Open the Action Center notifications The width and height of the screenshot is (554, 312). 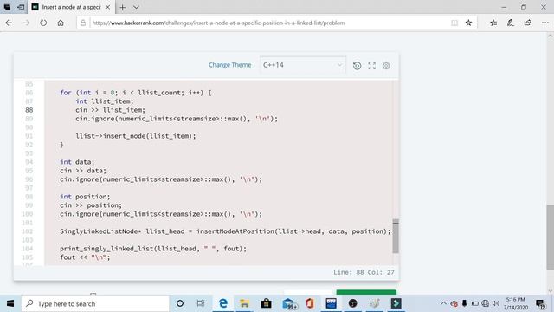pyautogui.click(x=540, y=303)
